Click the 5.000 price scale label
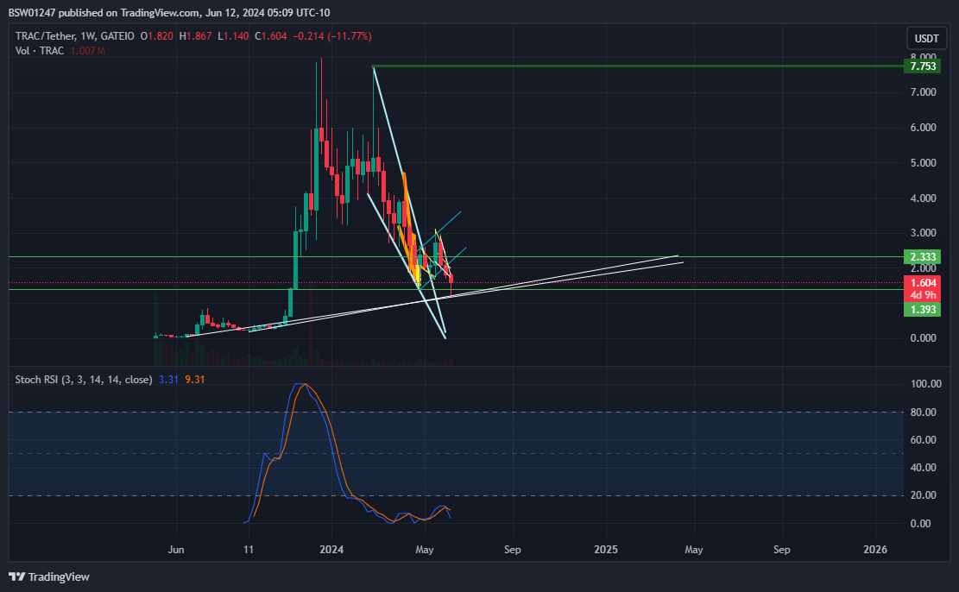Screen dimensions: 959x592 click(923, 163)
